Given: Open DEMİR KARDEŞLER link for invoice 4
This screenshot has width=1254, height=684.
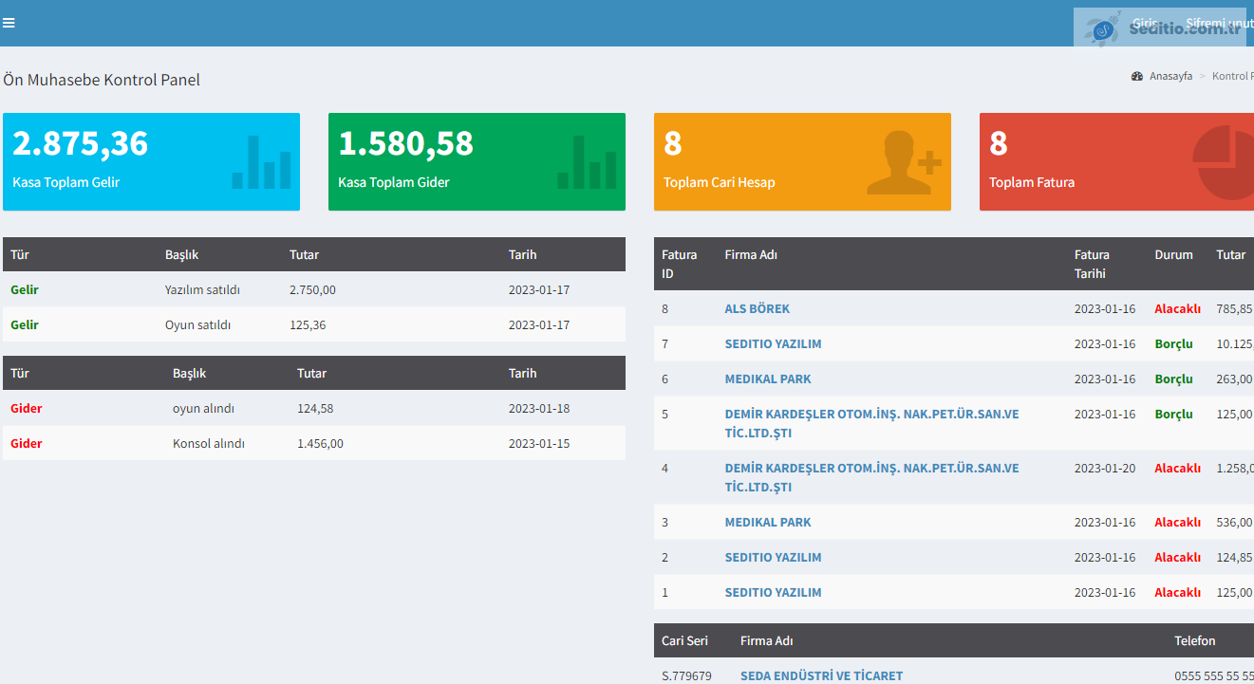Looking at the screenshot, I should (x=872, y=477).
